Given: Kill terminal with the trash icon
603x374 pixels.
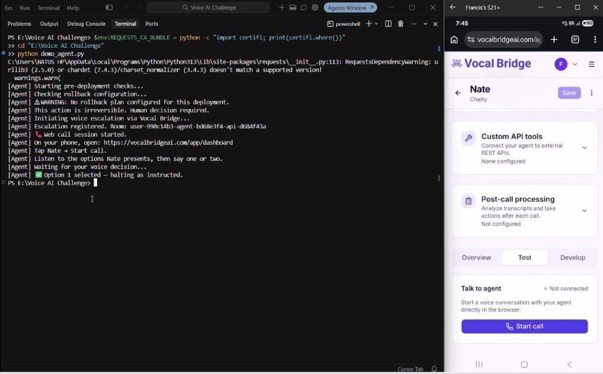Looking at the screenshot, I should point(400,24).
